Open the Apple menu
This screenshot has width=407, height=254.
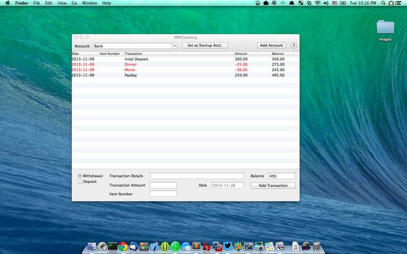8,3
